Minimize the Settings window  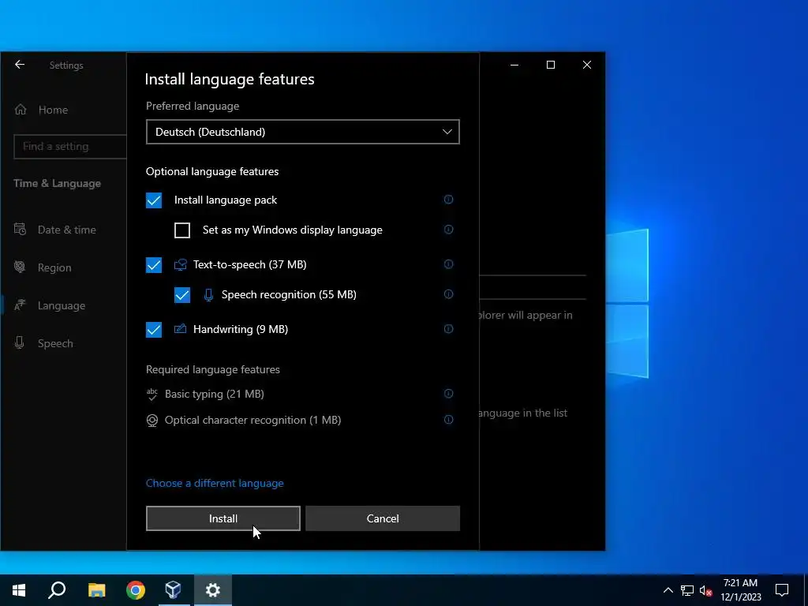514,65
